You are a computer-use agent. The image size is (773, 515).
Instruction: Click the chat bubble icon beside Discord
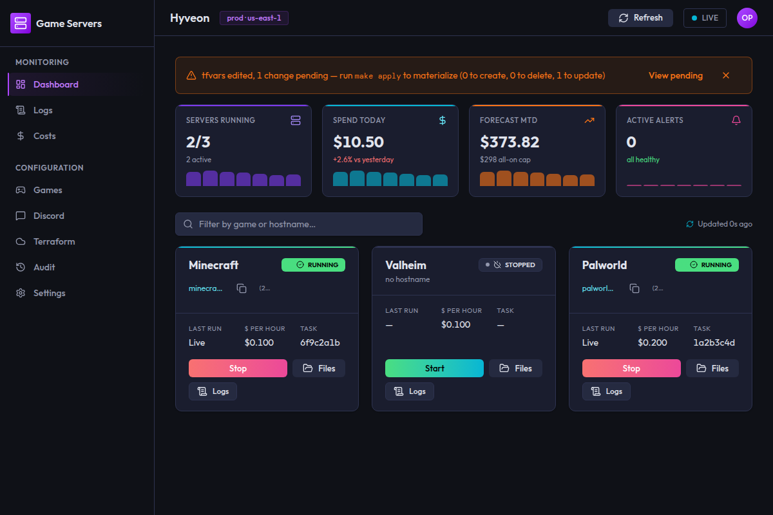tap(21, 216)
